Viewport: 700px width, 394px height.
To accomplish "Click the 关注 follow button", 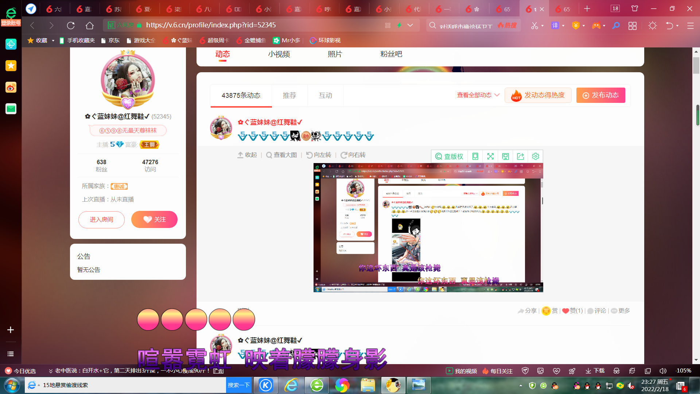I will [x=154, y=220].
